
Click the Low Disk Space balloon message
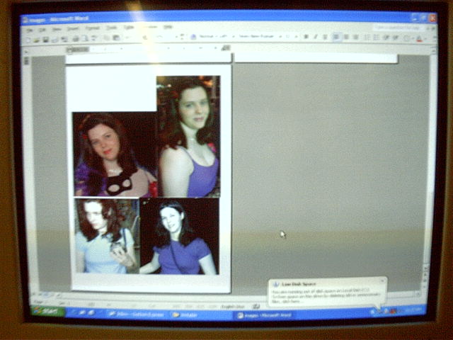click(x=326, y=295)
